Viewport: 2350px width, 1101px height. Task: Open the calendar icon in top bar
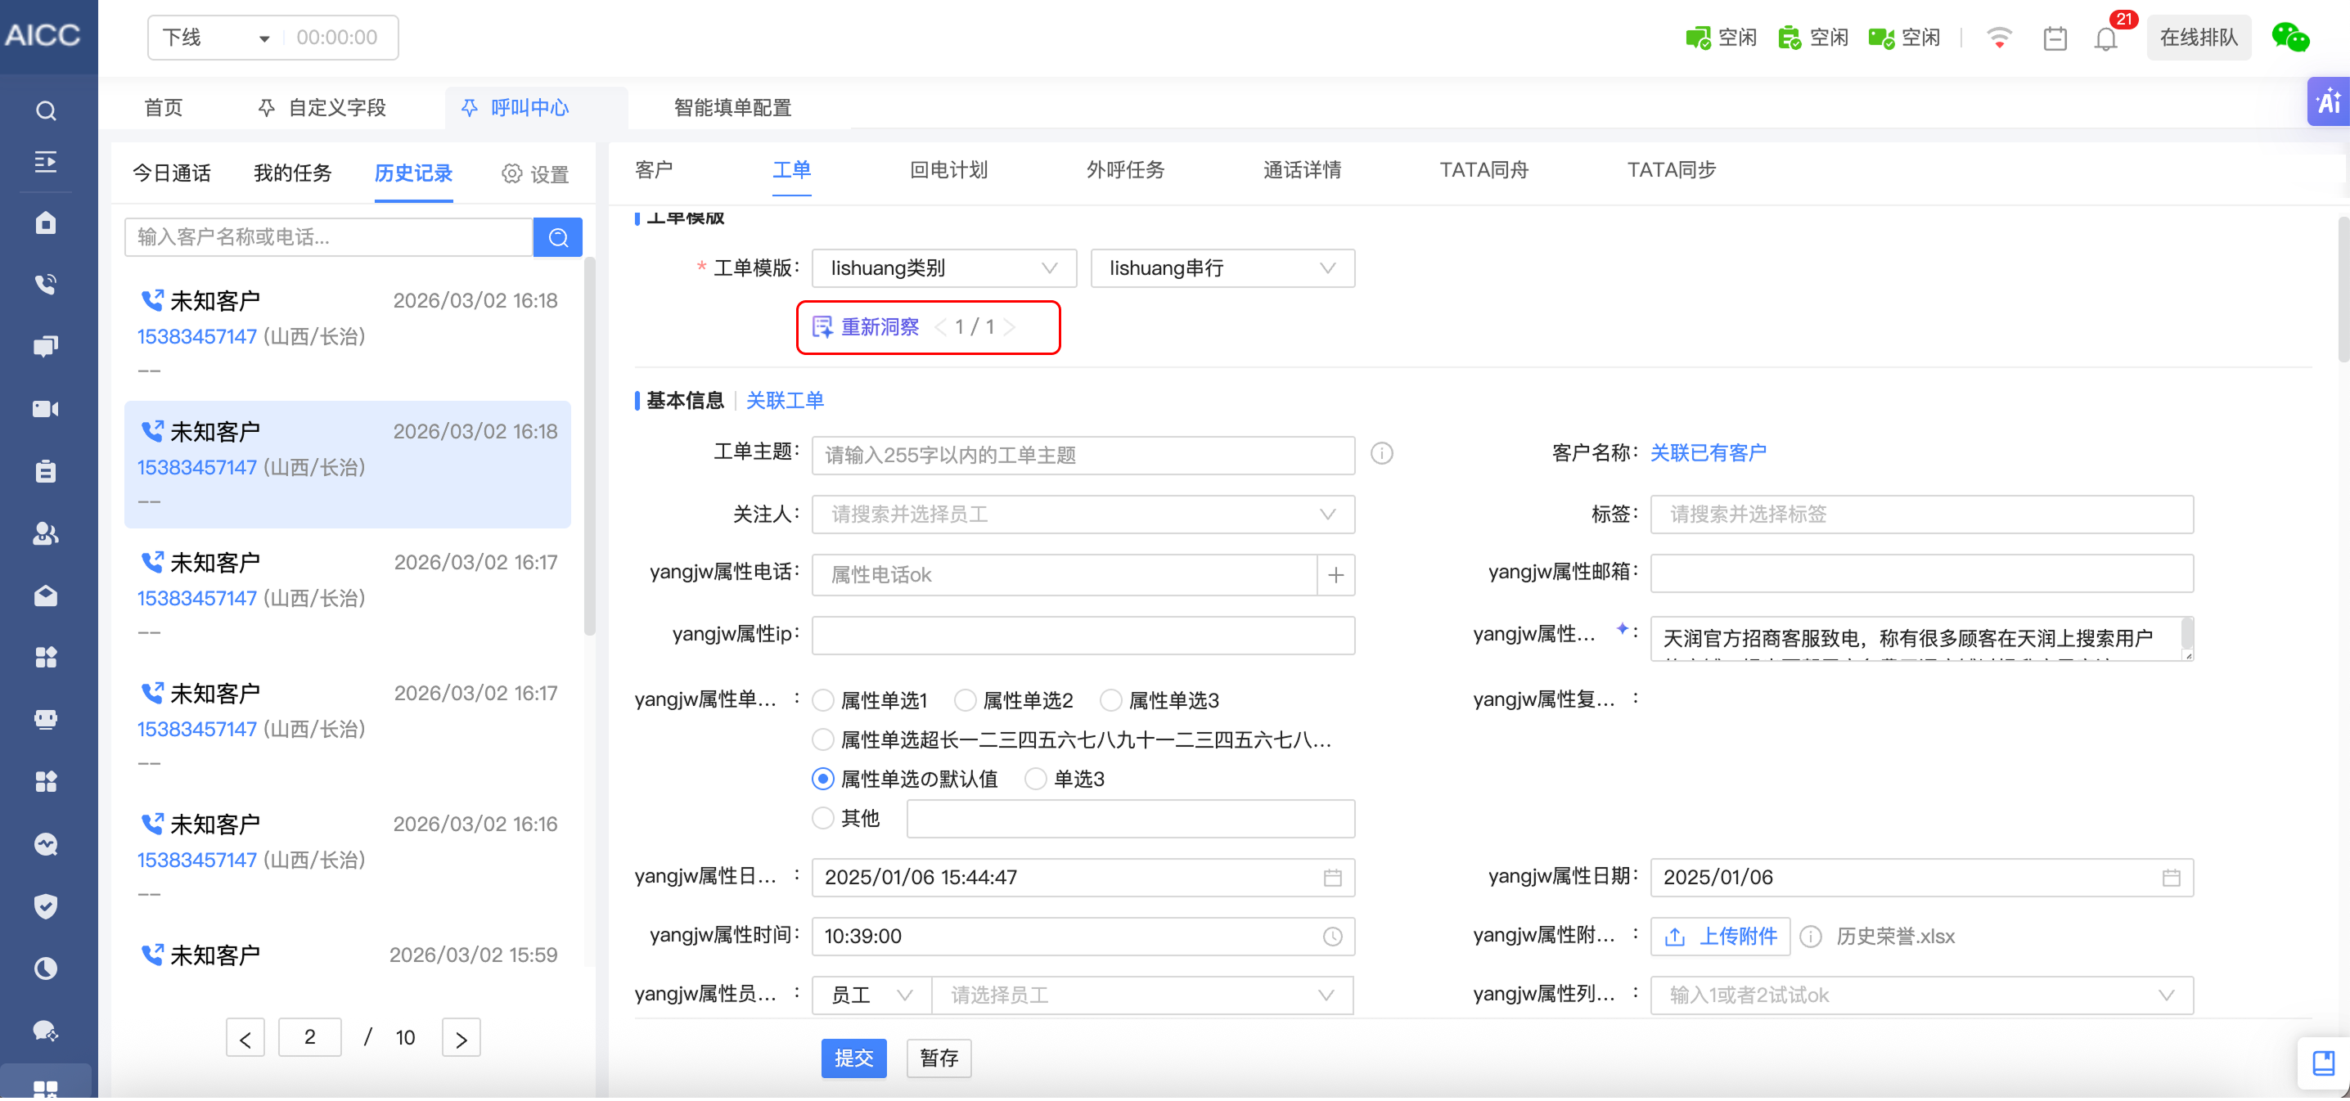pyautogui.click(x=2055, y=38)
